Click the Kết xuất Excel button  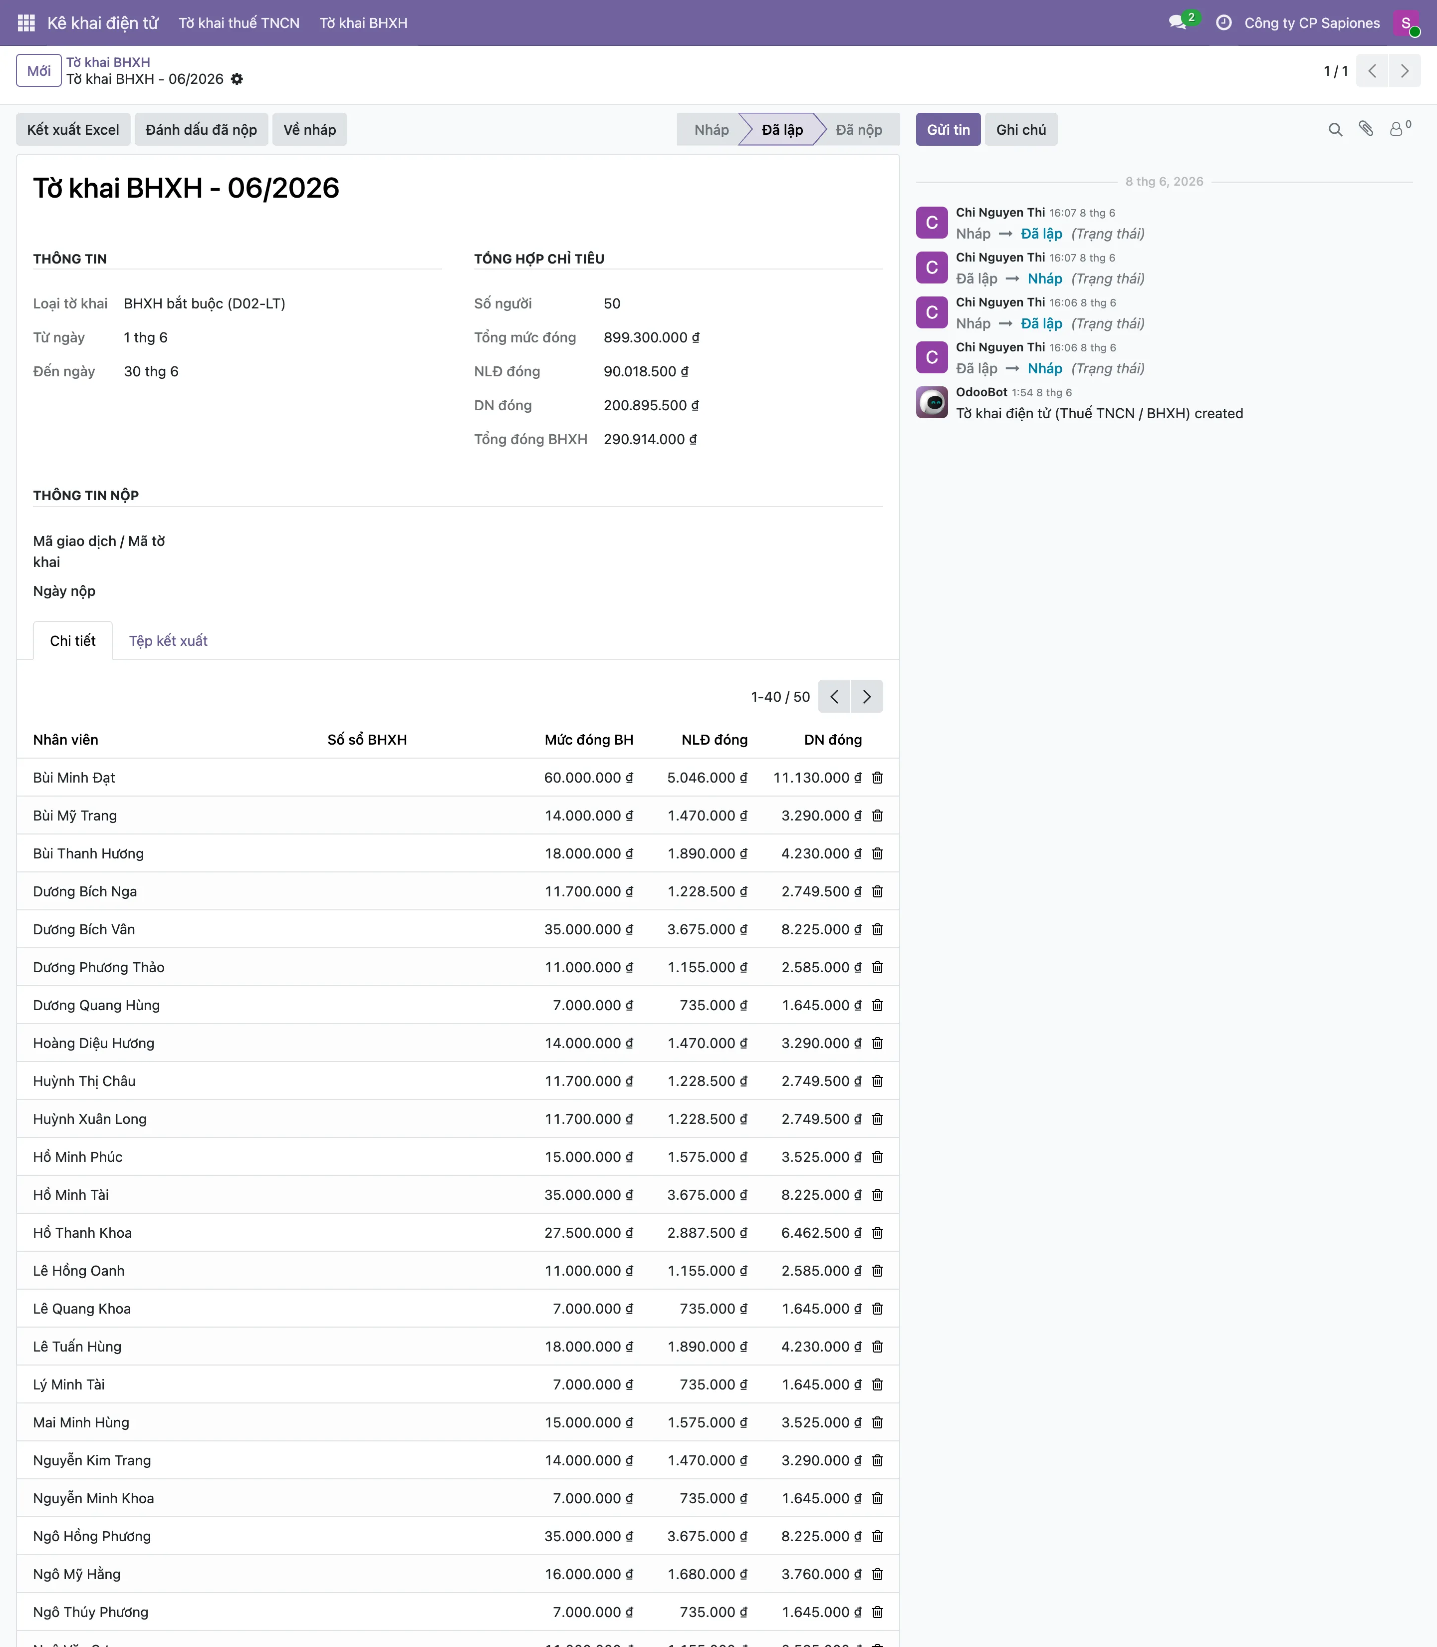tap(73, 129)
